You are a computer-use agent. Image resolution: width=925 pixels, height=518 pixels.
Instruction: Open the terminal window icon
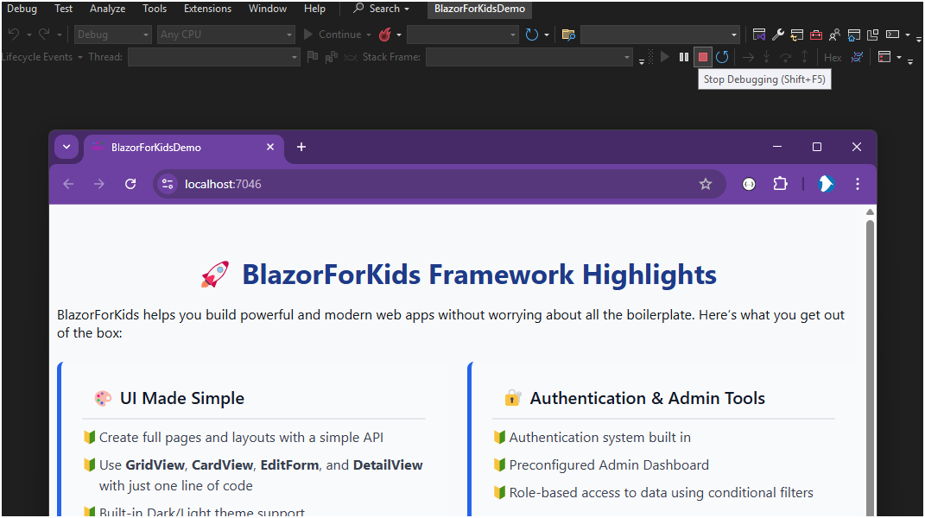coord(892,35)
